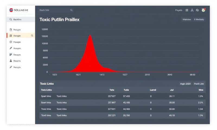Click the Back link search field
Screen dimensions: 217x130
tap(54, 10)
